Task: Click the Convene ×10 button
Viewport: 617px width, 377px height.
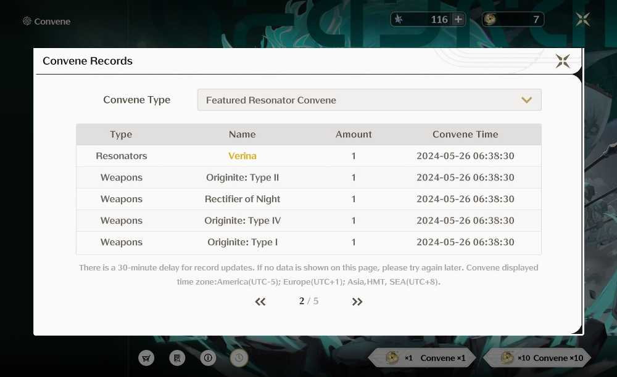Action: click(x=538, y=358)
